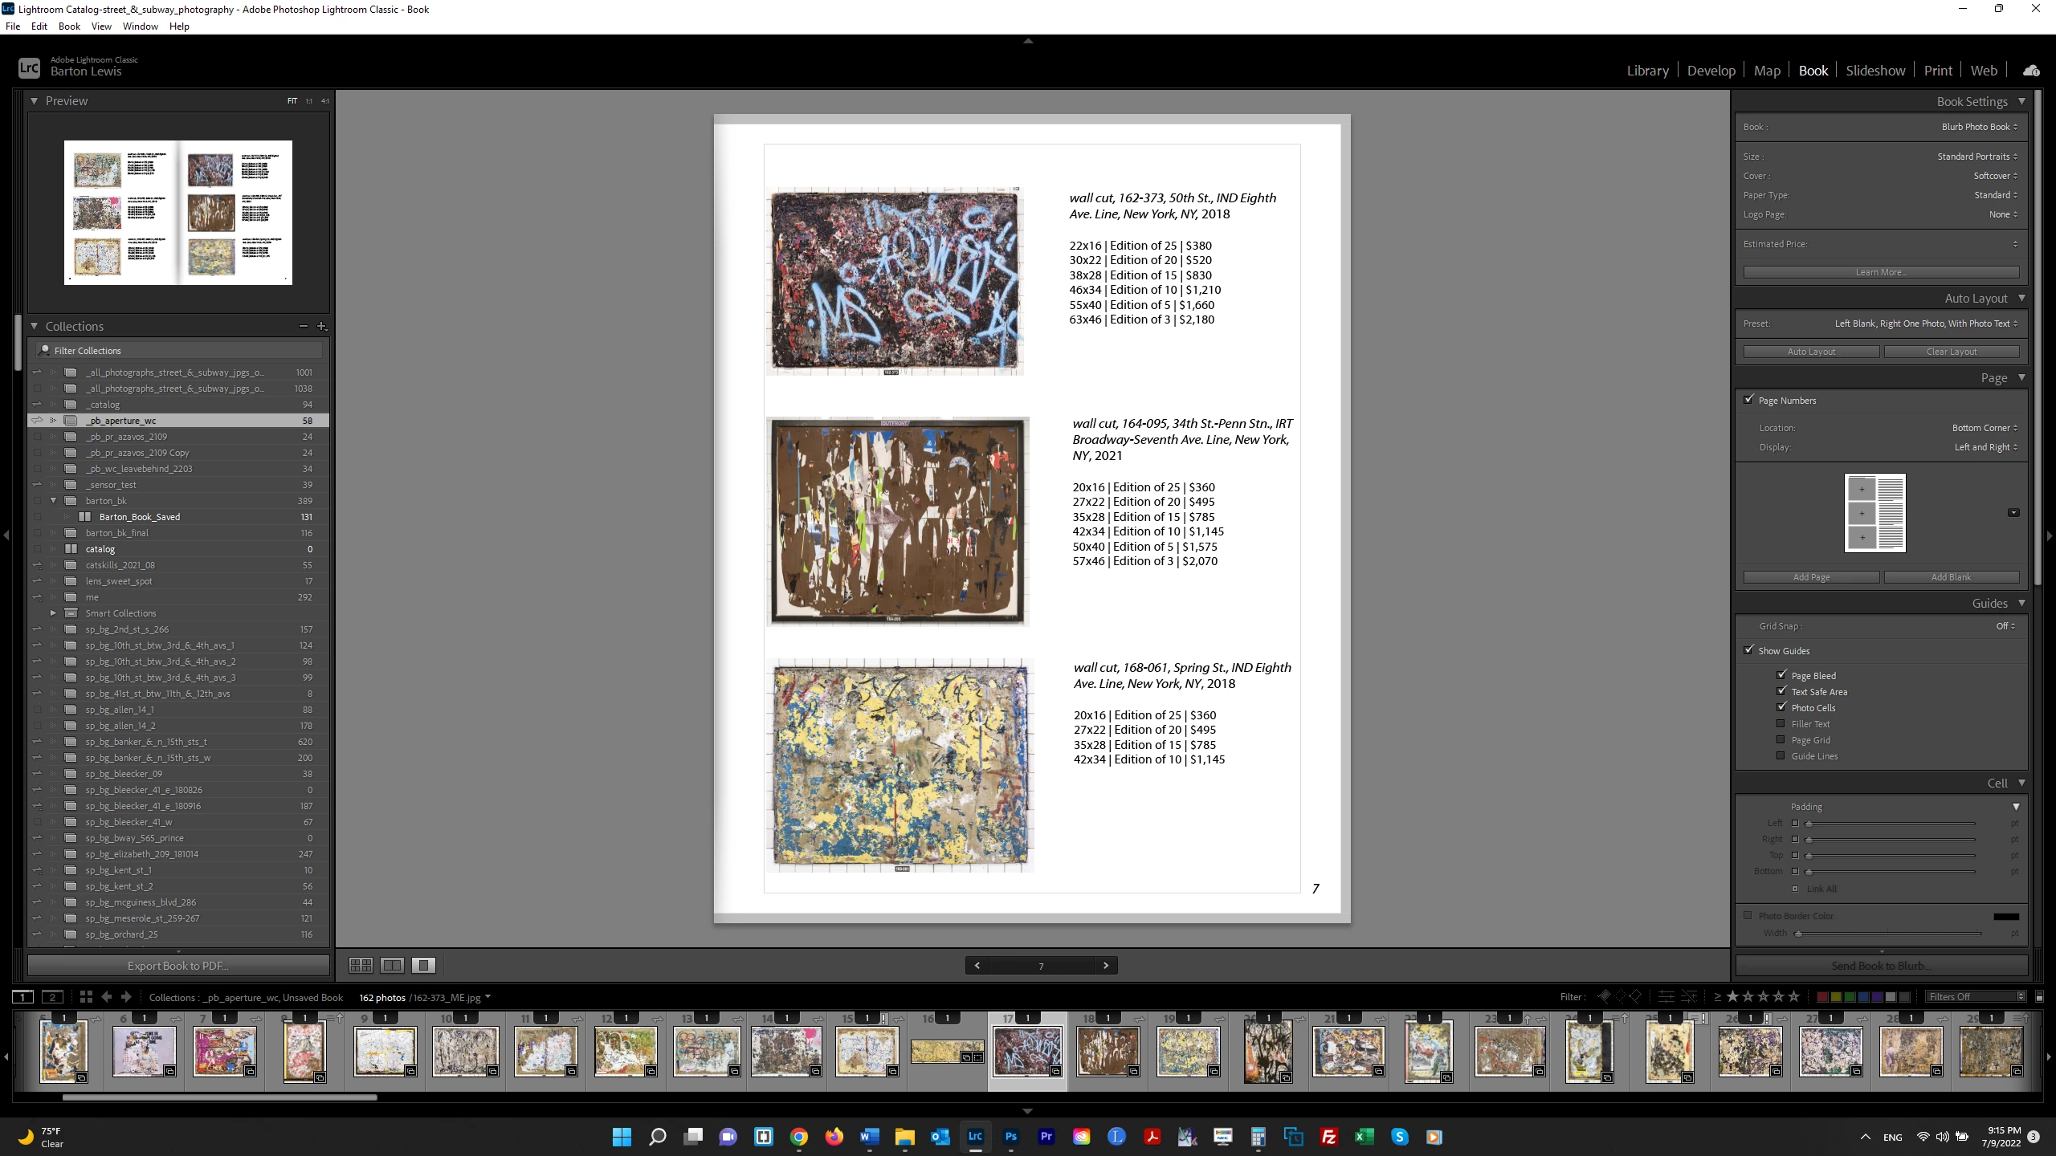This screenshot has height=1156, width=2056.
Task: Switch to Spread View icon
Action: point(392,965)
